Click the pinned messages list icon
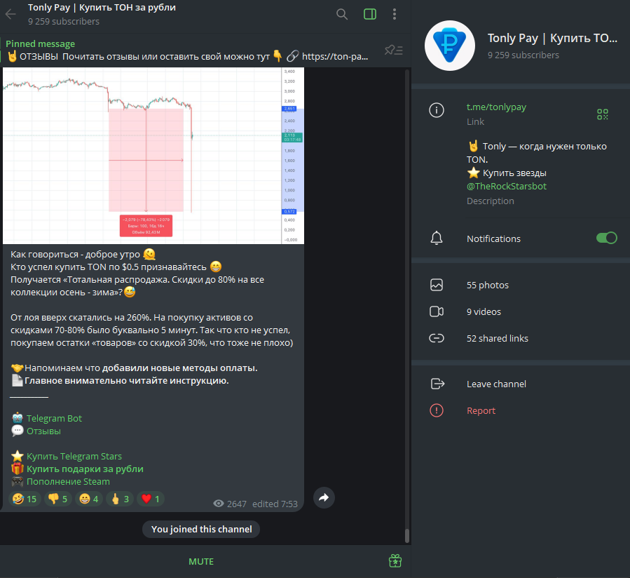Screen dimensions: 630x578 pyautogui.click(x=394, y=50)
